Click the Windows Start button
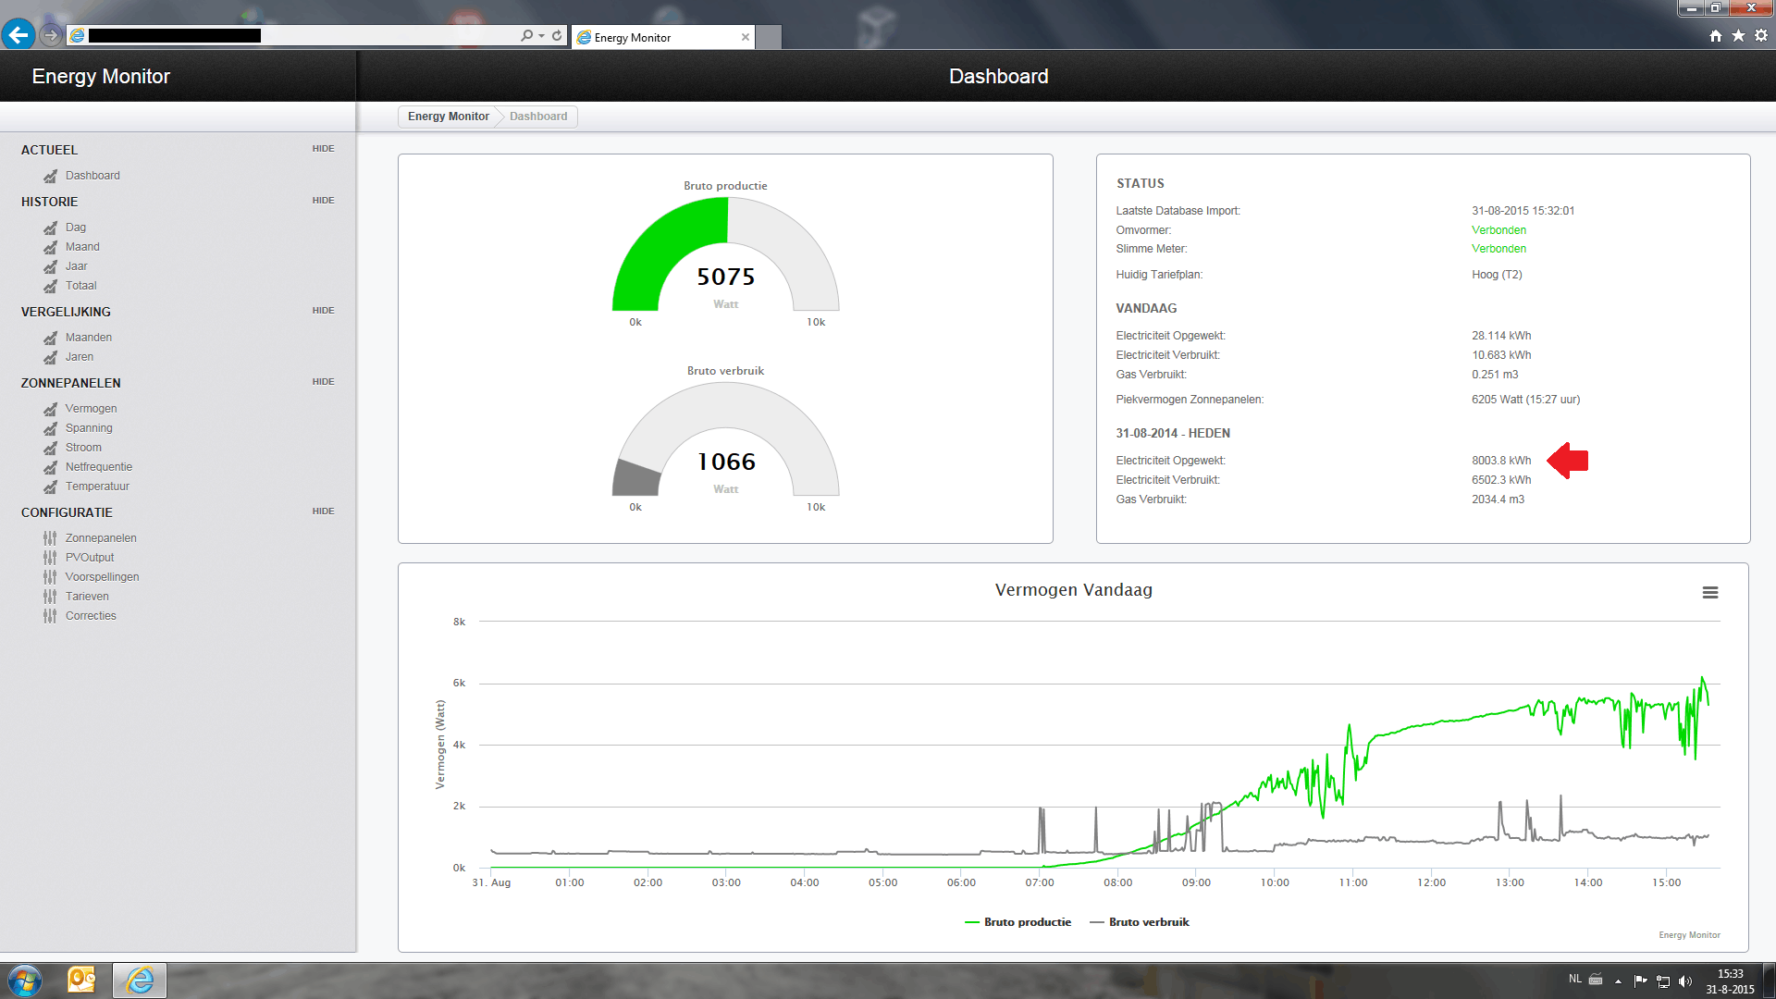The width and height of the screenshot is (1776, 999). coord(25,980)
